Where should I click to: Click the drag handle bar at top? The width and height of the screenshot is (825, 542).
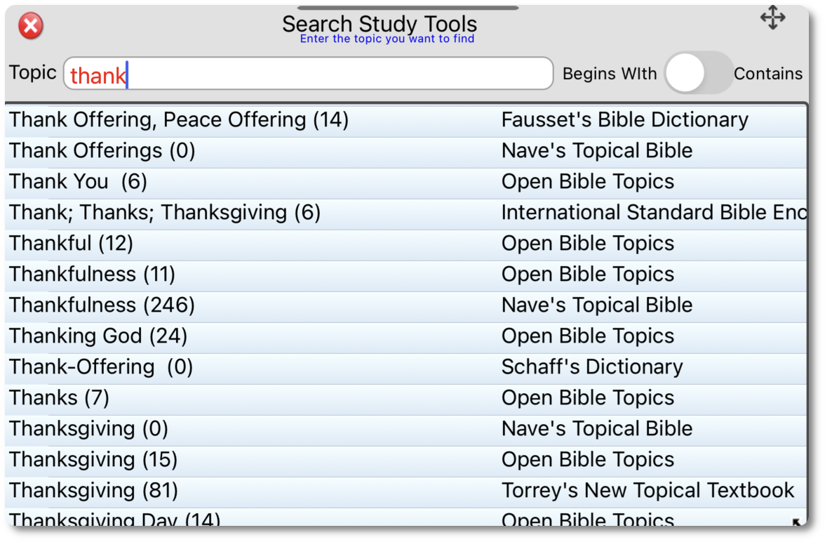pyautogui.click(x=408, y=8)
